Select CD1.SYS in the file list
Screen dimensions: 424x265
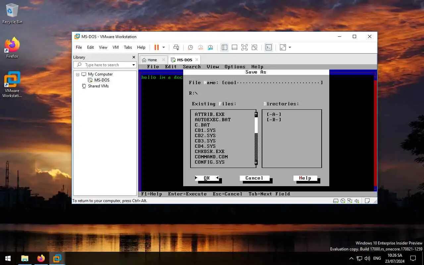coord(205,130)
